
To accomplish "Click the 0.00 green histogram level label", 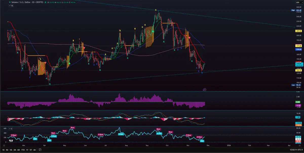I will pos(298,102).
